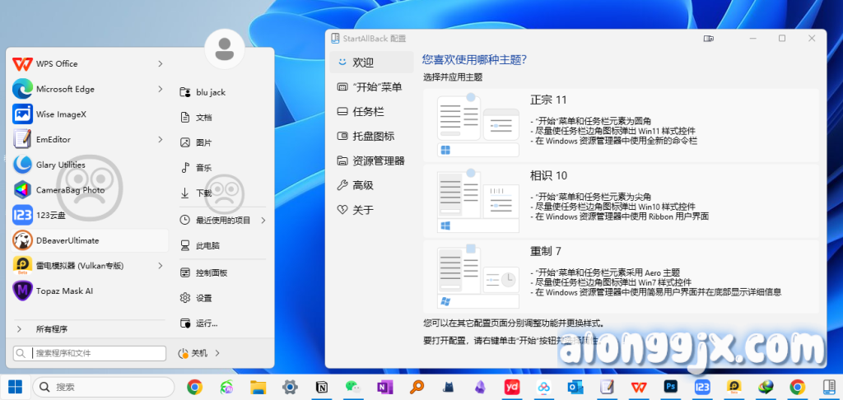The width and height of the screenshot is (843, 400).
Task: Open OneNote from the taskbar
Action: click(x=385, y=387)
